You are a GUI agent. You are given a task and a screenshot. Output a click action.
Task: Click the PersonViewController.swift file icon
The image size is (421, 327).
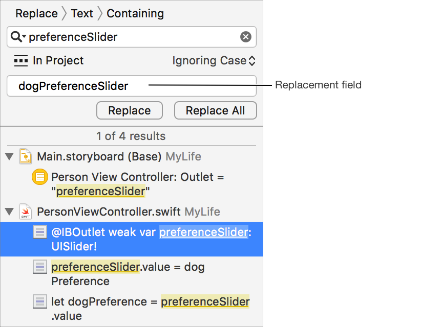26,212
